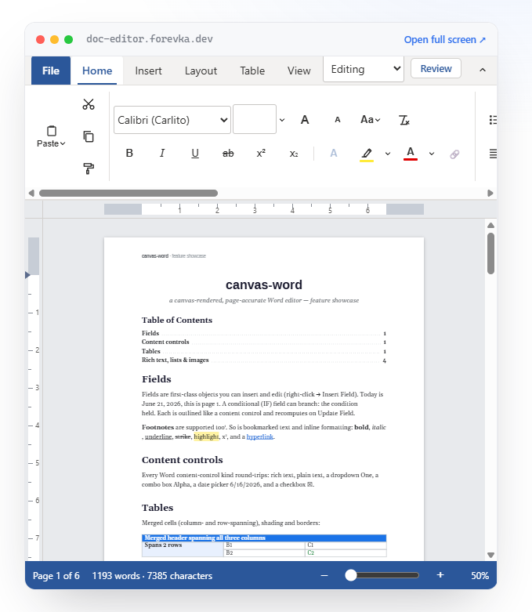Click the bullet list icon
Image resolution: width=532 pixels, height=612 pixels.
click(493, 120)
